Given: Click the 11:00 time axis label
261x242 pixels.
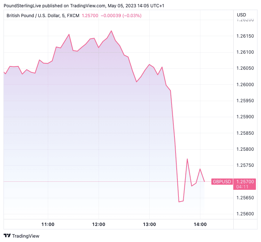Looking at the screenshot, I should pos(48,224).
